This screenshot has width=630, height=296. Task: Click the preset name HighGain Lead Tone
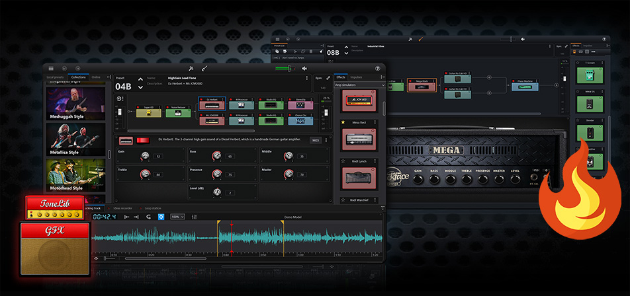pos(182,78)
